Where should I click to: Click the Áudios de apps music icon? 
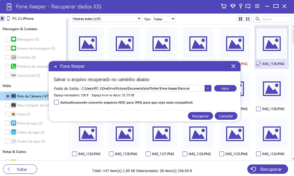14,141
